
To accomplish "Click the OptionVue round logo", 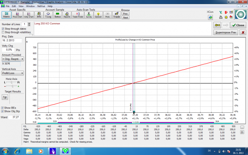I will pyautogui.click(x=240, y=15).
